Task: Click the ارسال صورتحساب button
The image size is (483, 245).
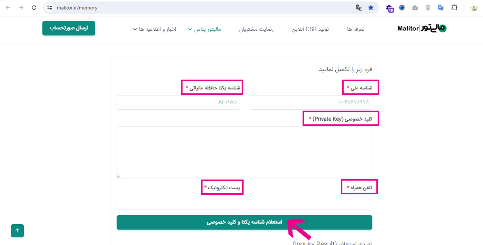Action: point(69,28)
